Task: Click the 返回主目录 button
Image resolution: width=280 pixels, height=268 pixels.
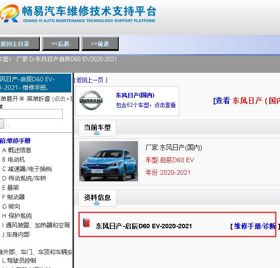Action: tap(19, 44)
